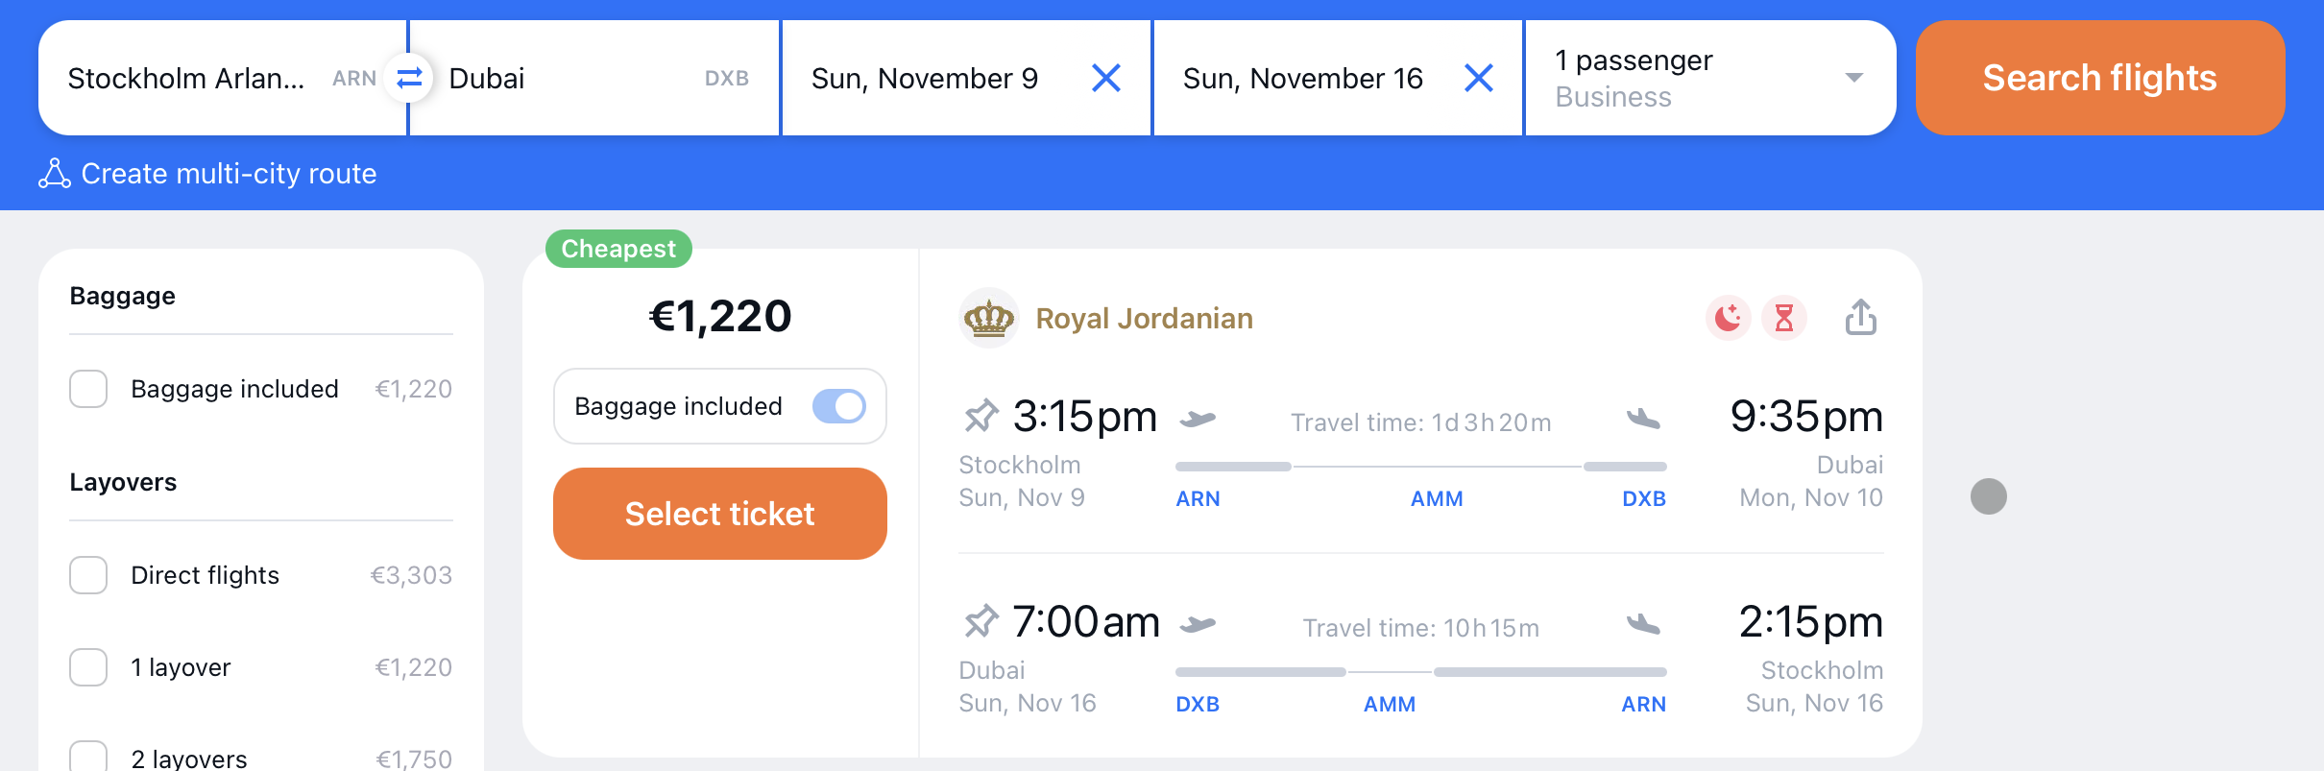Clear the Sun, November 16 return date
The width and height of the screenshot is (2324, 771).
coord(1478,78)
